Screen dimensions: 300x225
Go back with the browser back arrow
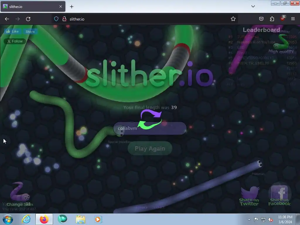click(7, 19)
